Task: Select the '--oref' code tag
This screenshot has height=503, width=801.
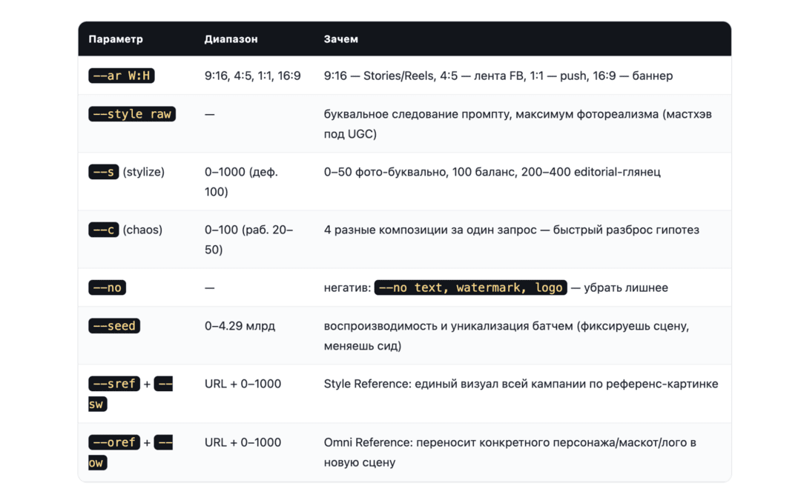Action: [114, 442]
